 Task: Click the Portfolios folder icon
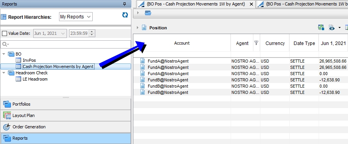point(7,104)
